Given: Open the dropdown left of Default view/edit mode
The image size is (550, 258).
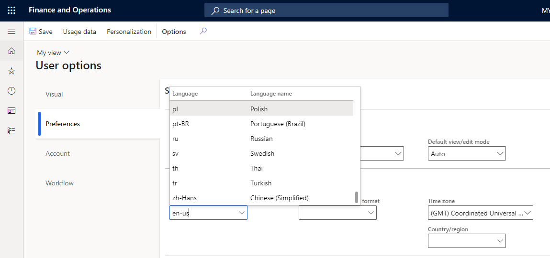Looking at the screenshot, I should tap(398, 154).
